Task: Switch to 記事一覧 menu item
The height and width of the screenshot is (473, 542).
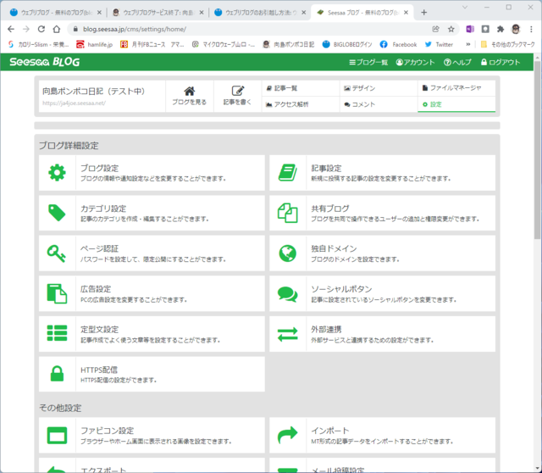Action: tap(301, 88)
